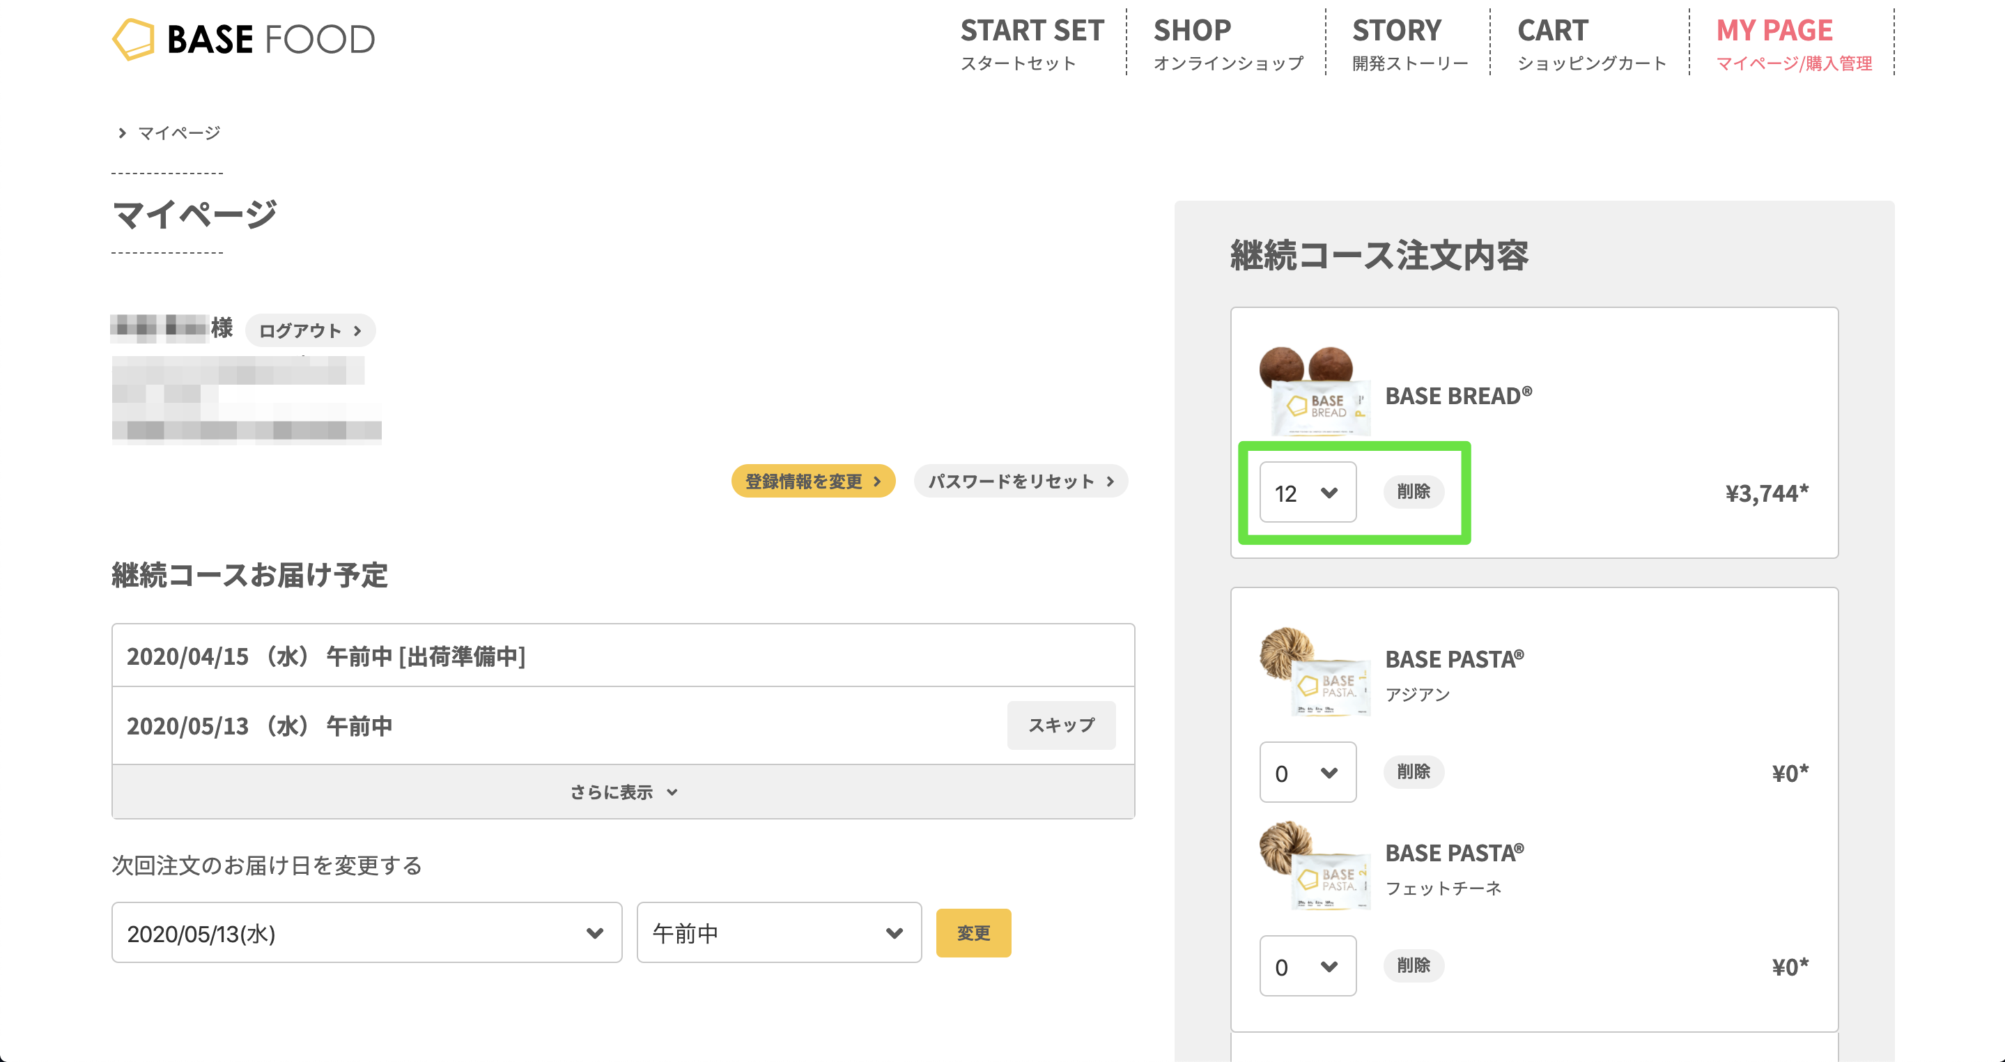Open the START SET menu item
The image size is (2005, 1062).
tap(1032, 44)
